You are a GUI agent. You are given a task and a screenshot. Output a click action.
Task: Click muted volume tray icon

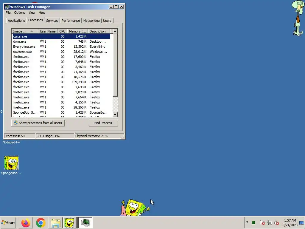click(277, 222)
